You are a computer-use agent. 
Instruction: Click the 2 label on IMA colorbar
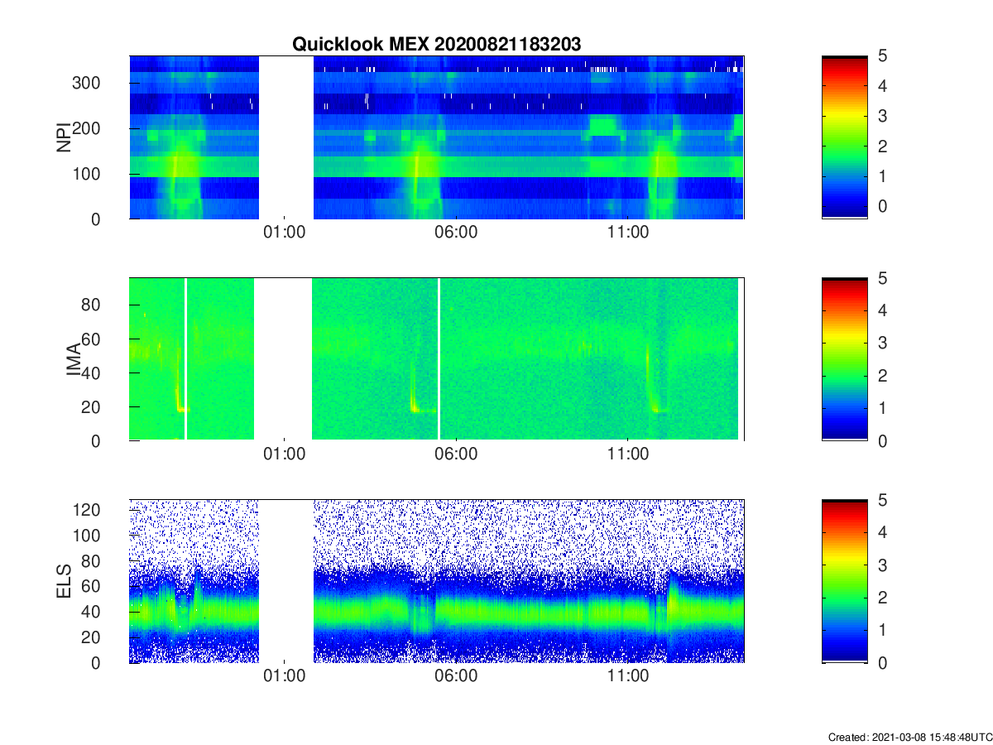[882, 376]
